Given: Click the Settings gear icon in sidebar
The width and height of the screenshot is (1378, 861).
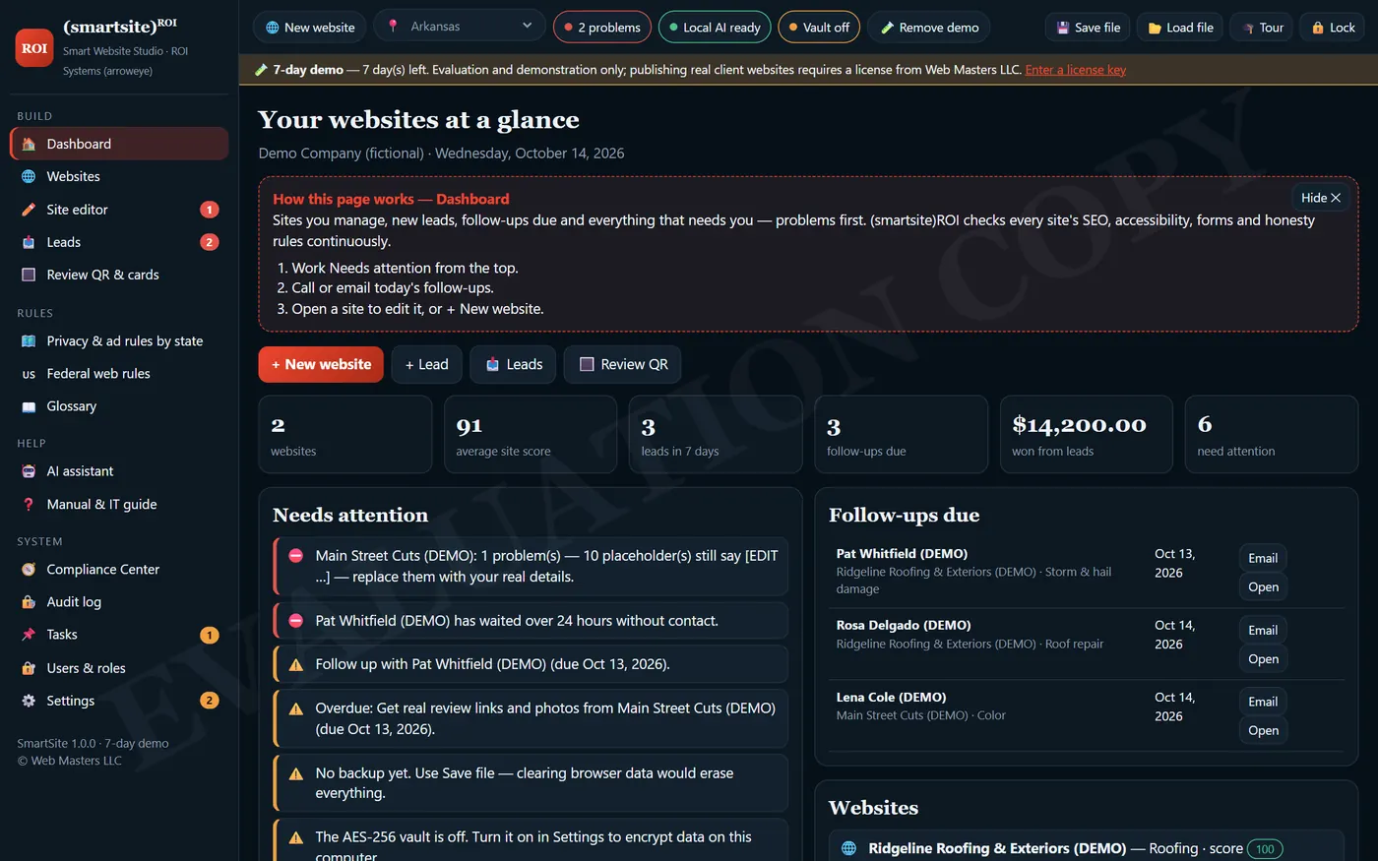Looking at the screenshot, I should pyautogui.click(x=29, y=701).
